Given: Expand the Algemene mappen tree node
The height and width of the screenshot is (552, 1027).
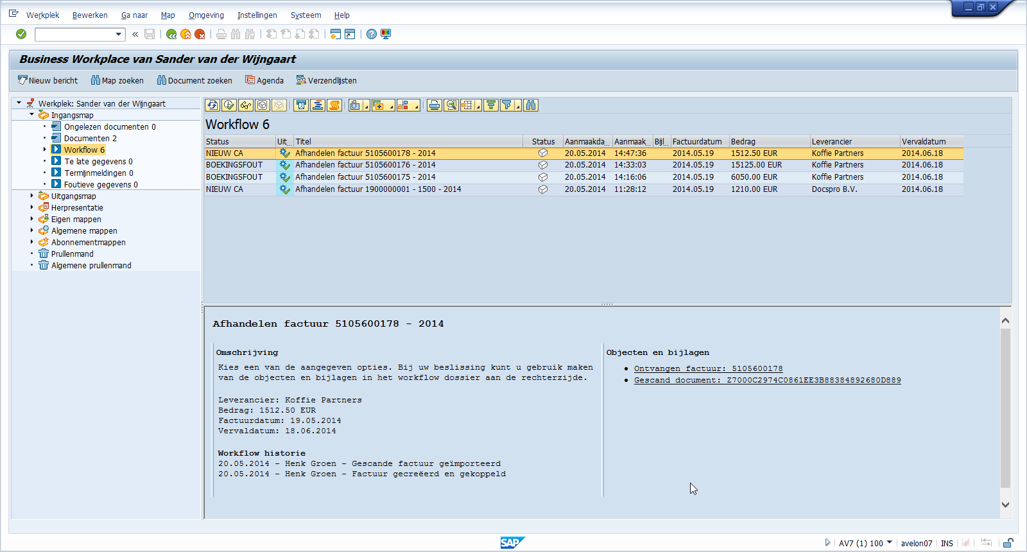Looking at the screenshot, I should pyautogui.click(x=31, y=230).
